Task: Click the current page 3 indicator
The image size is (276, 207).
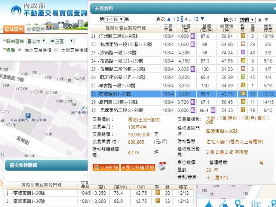Action: tap(182, 19)
